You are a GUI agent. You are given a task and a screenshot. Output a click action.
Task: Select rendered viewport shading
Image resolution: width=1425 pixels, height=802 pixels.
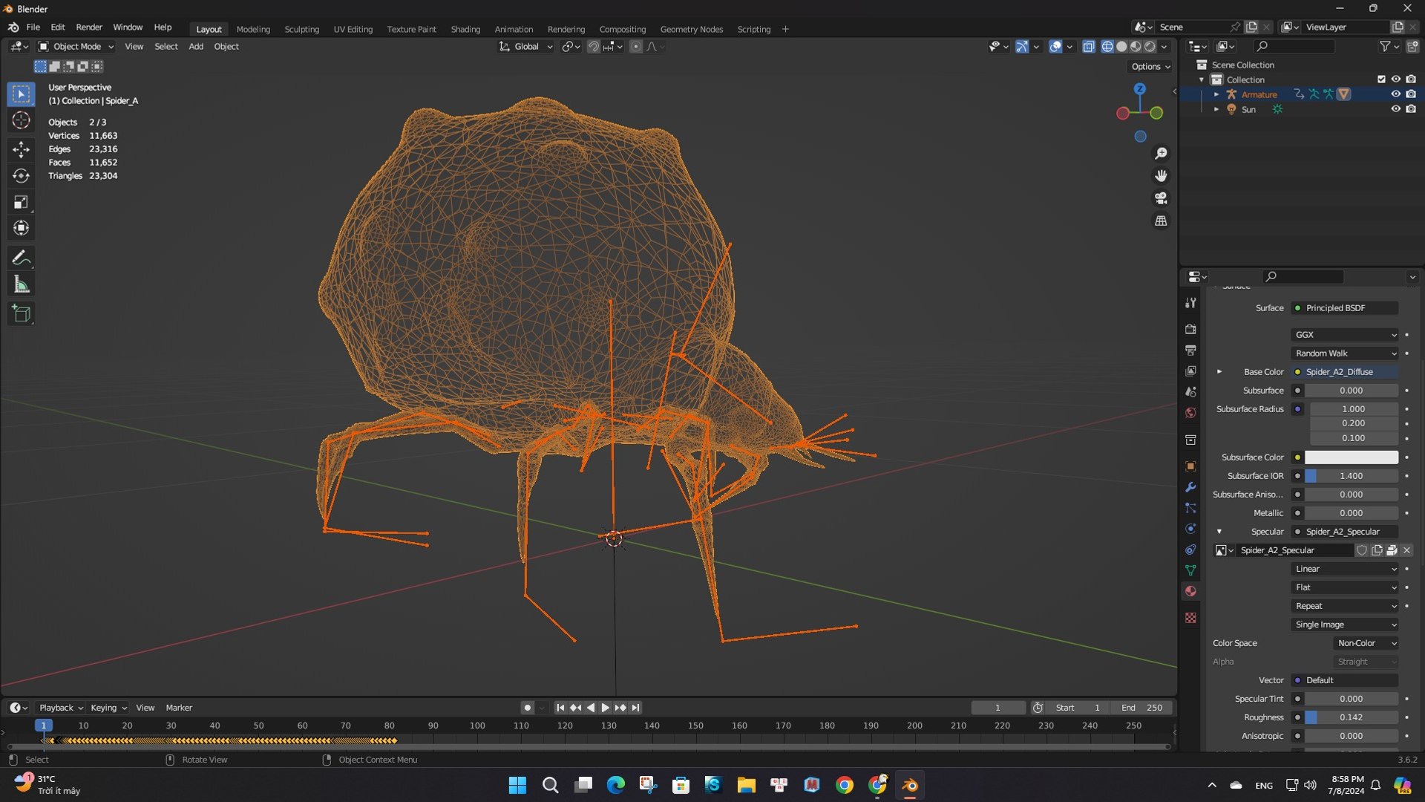pyautogui.click(x=1150, y=47)
